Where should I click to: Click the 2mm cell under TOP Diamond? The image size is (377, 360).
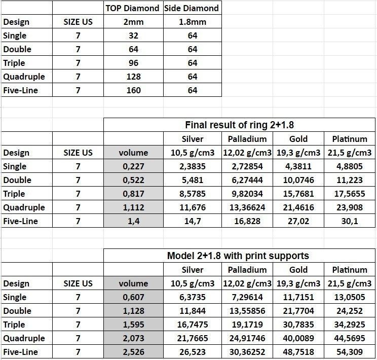tap(133, 22)
